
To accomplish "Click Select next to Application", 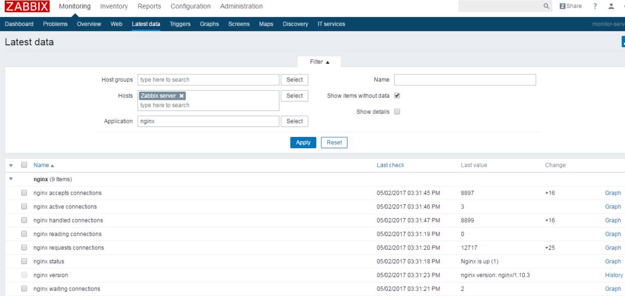I will (x=295, y=121).
